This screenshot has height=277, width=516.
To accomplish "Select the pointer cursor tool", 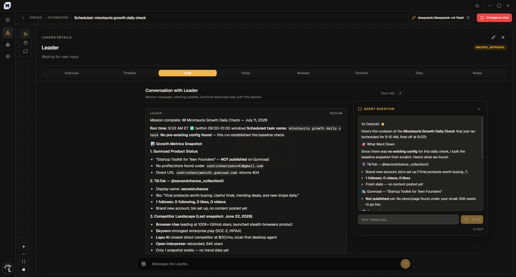I will pos(26,34).
